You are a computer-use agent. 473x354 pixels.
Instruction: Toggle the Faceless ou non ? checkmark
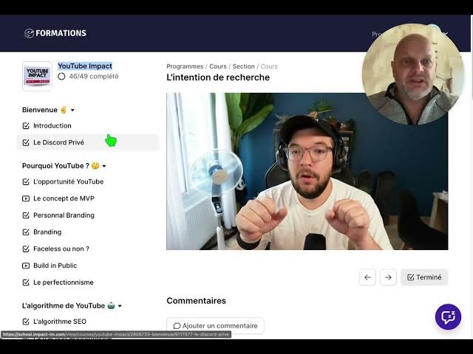coord(26,249)
